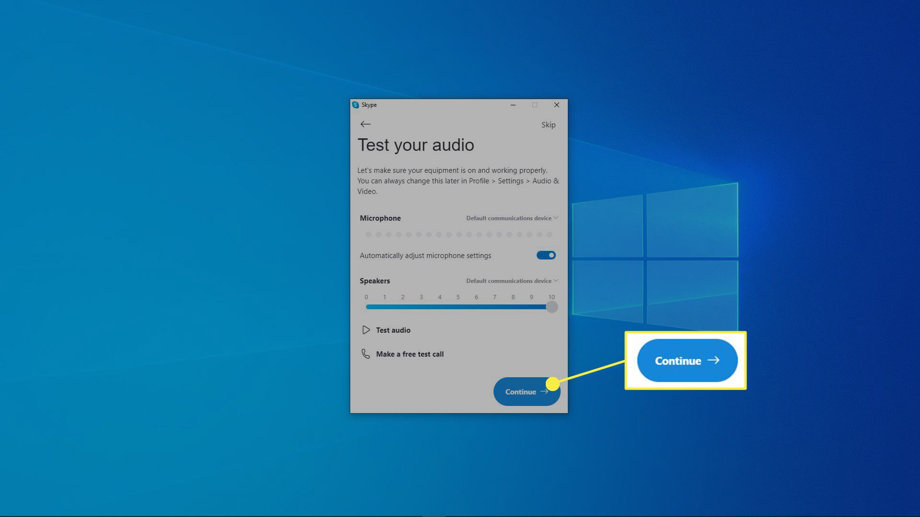Set speaker volume to level 5
920x517 pixels.
(x=458, y=307)
